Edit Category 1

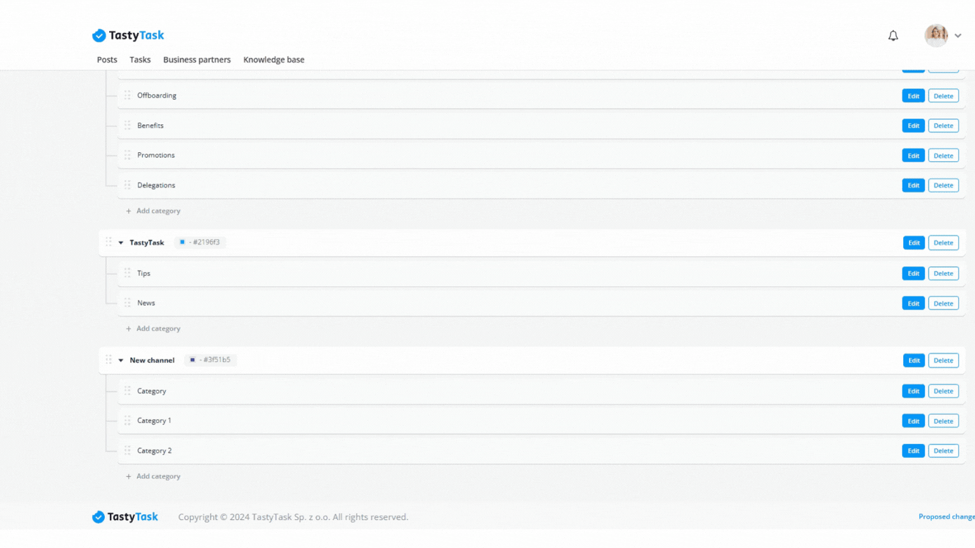point(913,421)
